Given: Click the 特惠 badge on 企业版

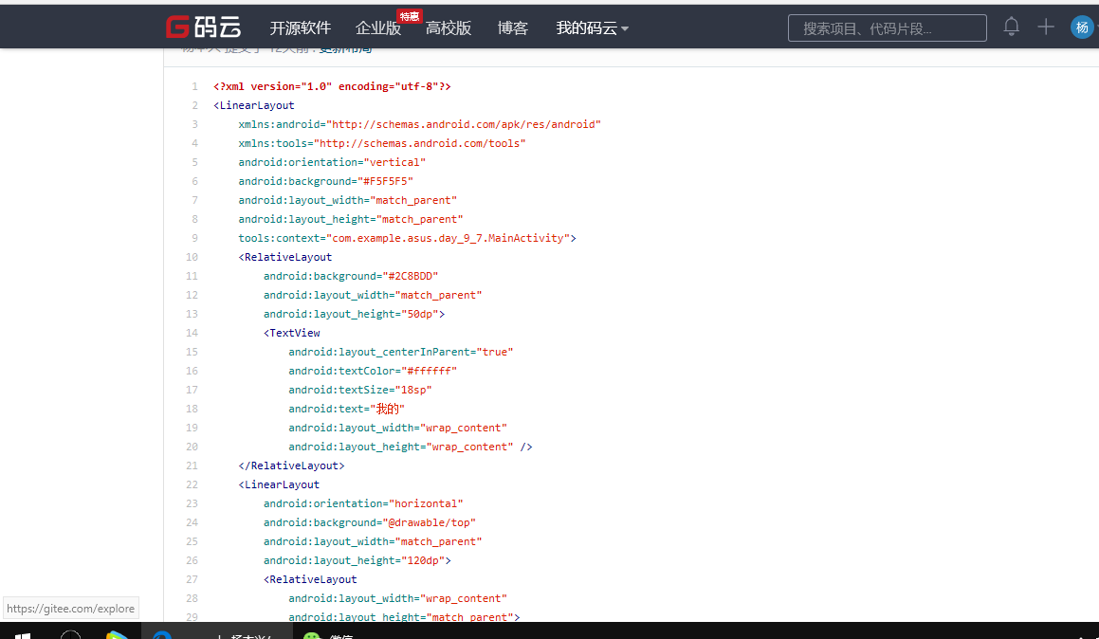Looking at the screenshot, I should pyautogui.click(x=410, y=16).
